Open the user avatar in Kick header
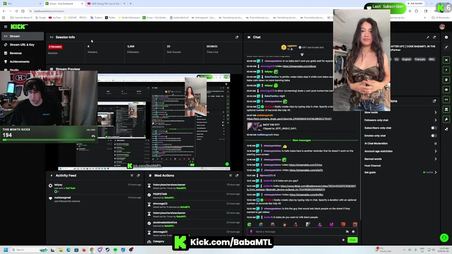This screenshot has width=452, height=254. [442, 26]
